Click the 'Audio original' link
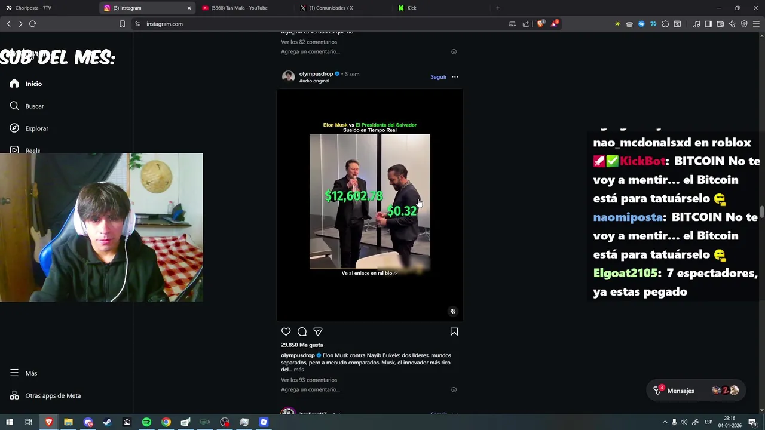765x430 pixels. coord(314,81)
